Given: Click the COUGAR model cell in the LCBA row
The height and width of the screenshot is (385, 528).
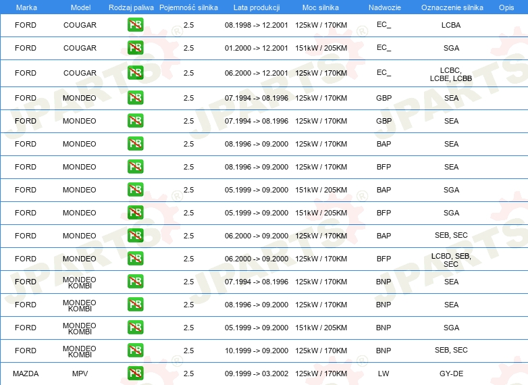Looking at the screenshot, I should pos(80,25).
